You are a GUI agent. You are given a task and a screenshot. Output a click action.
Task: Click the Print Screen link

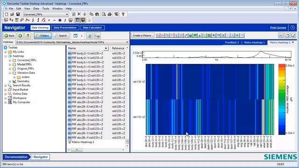pyautogui.click(x=278, y=28)
